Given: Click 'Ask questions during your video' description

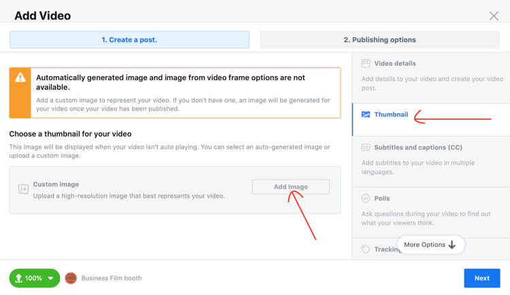Looking at the screenshot, I should point(426,218).
